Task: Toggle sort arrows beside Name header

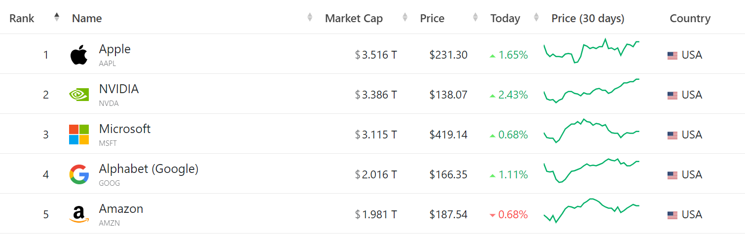Action: tap(310, 18)
